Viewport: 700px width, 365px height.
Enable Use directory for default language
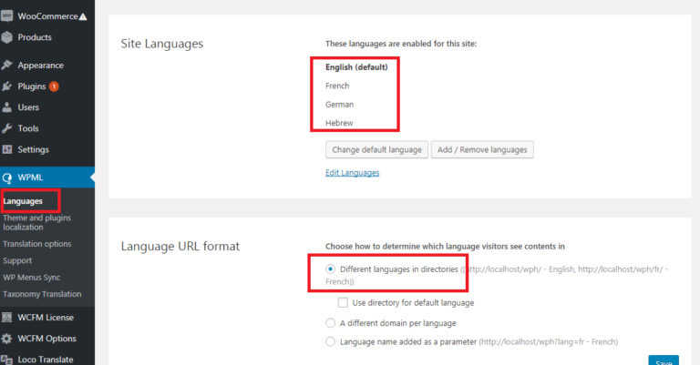(x=343, y=302)
